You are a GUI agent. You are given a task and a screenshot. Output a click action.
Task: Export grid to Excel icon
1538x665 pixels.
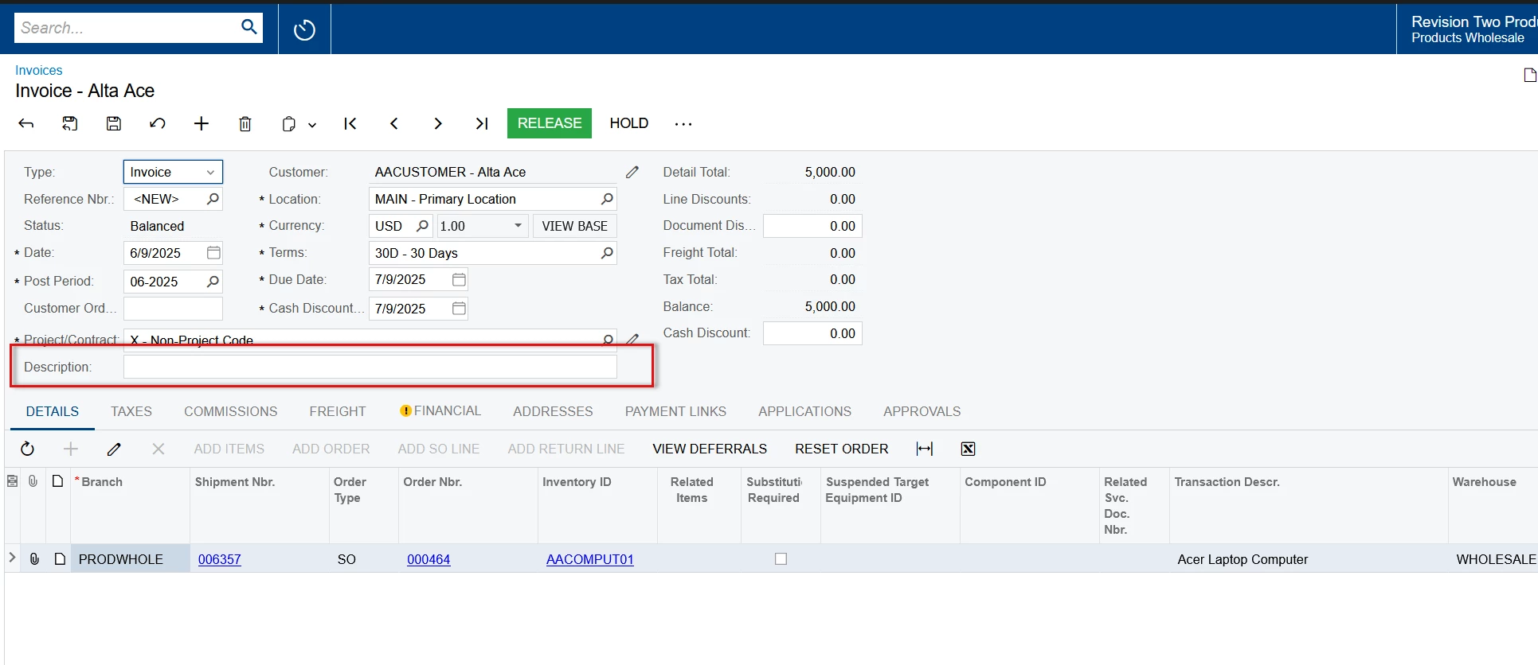pyautogui.click(x=969, y=449)
